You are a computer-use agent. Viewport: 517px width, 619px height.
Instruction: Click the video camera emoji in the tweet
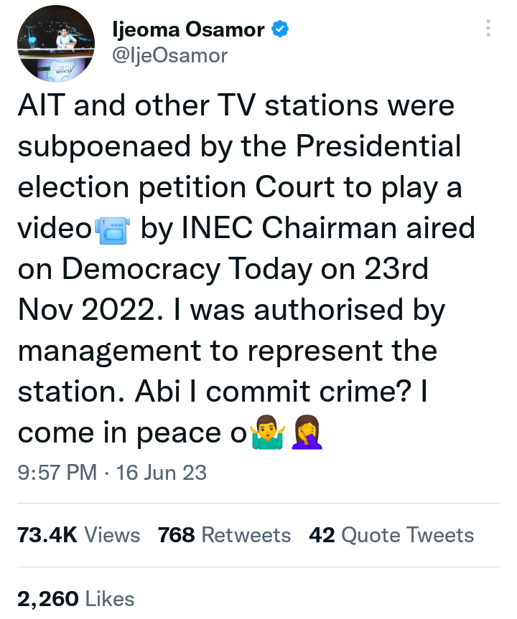[x=113, y=230]
